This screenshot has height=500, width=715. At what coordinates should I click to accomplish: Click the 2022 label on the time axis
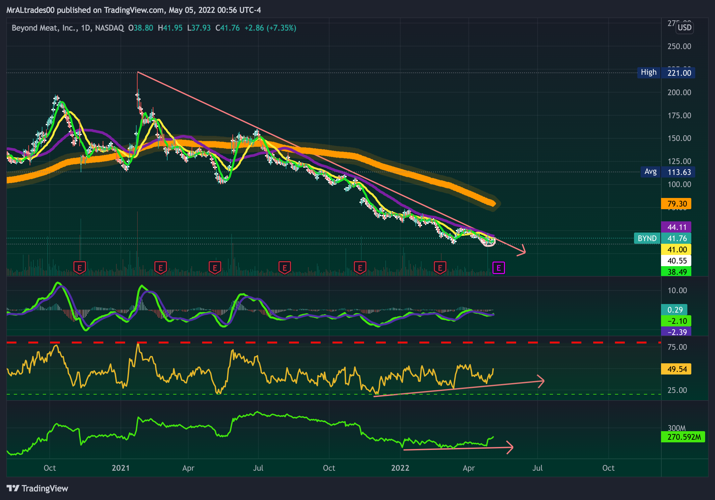tap(400, 468)
